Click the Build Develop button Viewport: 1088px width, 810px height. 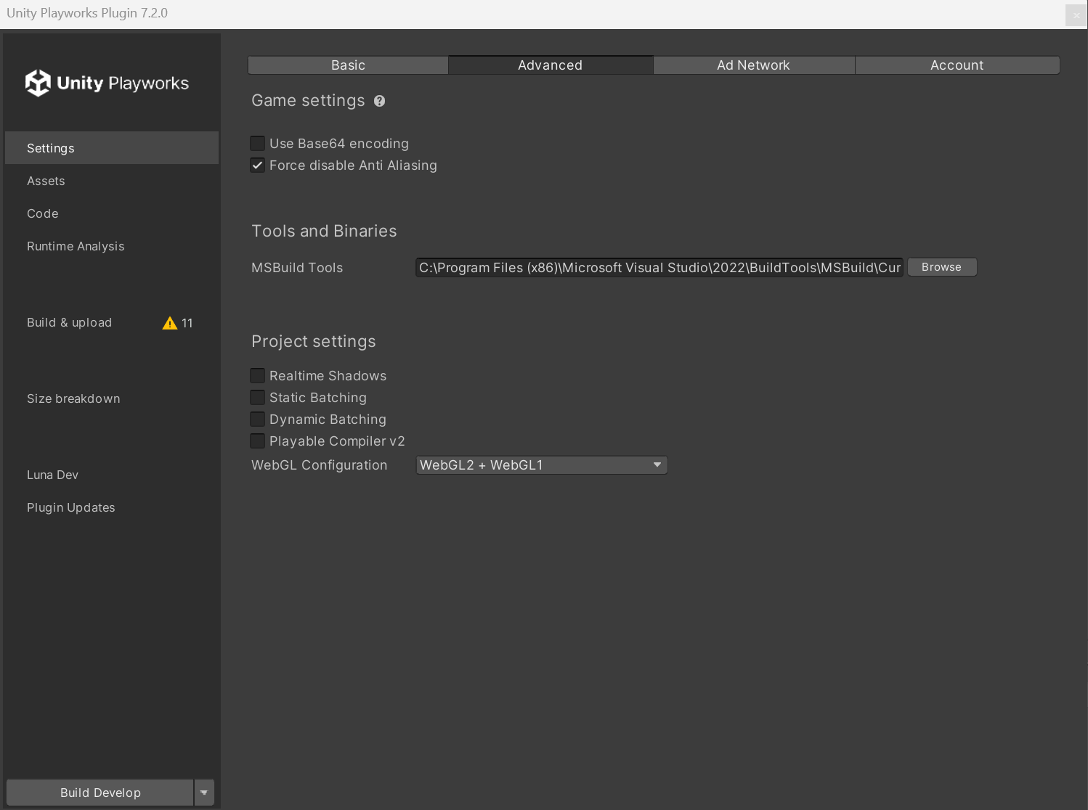tap(100, 793)
